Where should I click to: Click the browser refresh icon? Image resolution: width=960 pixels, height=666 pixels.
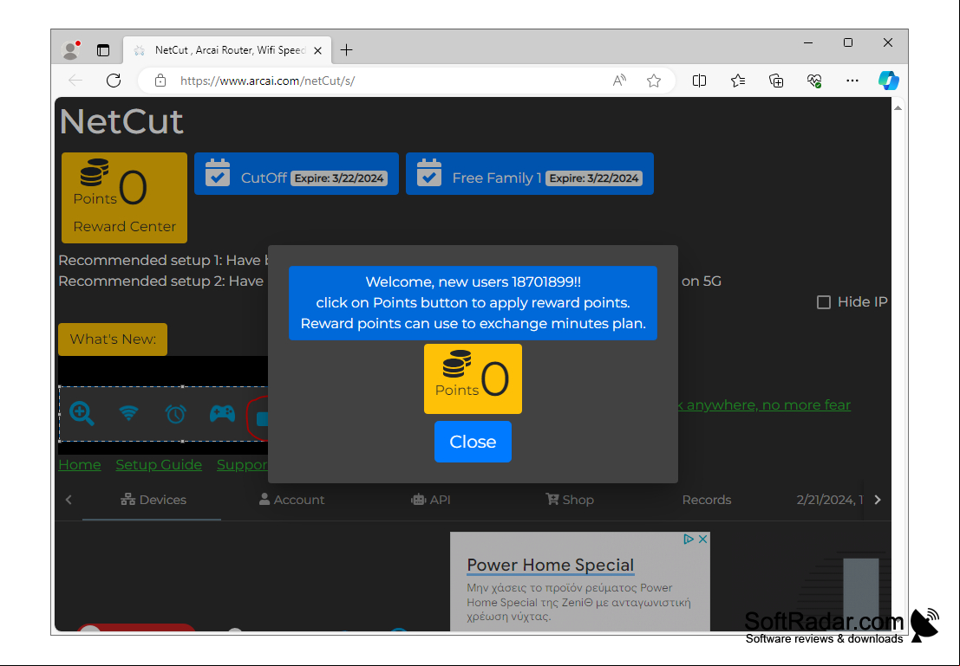click(114, 81)
